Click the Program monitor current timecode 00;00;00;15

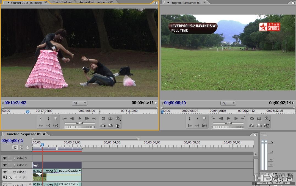click(x=175, y=103)
